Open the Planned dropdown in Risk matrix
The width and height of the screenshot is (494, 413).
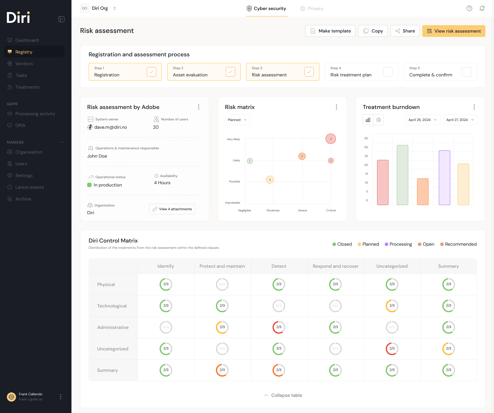point(237,120)
